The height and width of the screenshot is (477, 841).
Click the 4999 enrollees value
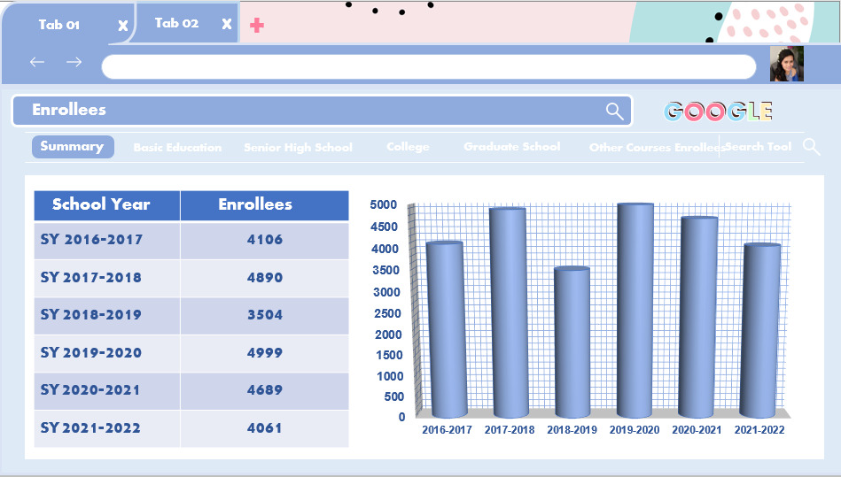(x=264, y=353)
